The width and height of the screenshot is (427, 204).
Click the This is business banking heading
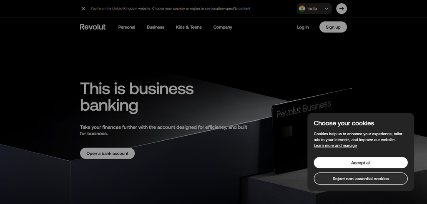[x=137, y=97]
